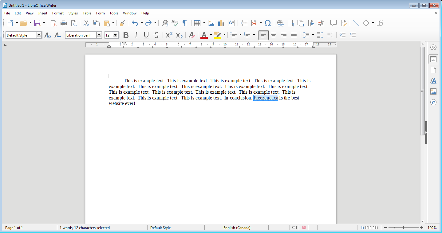Set paragraph alignment to justified
The width and height of the screenshot is (442, 233).
[x=294, y=35]
